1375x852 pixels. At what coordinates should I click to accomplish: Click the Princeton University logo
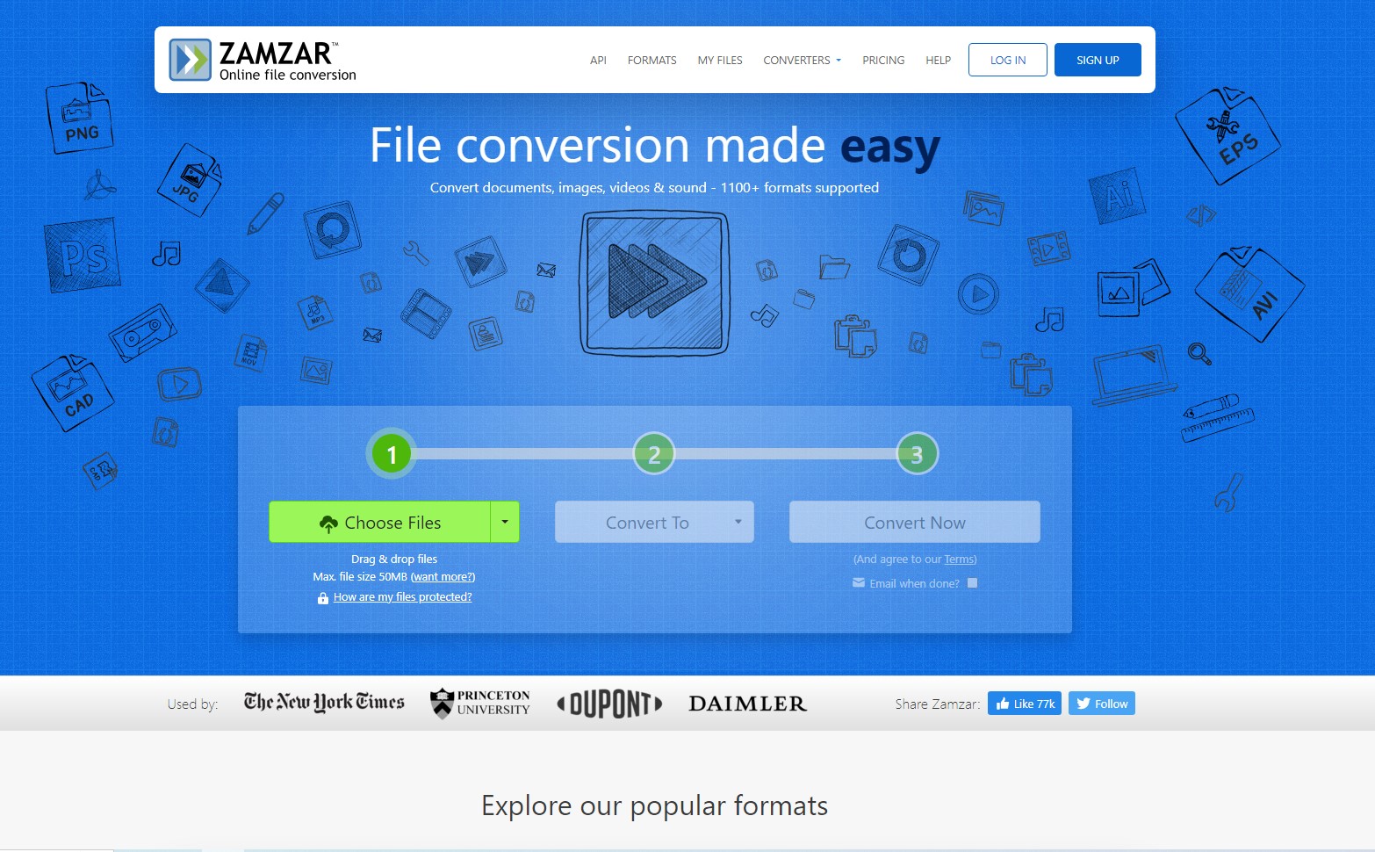point(479,703)
